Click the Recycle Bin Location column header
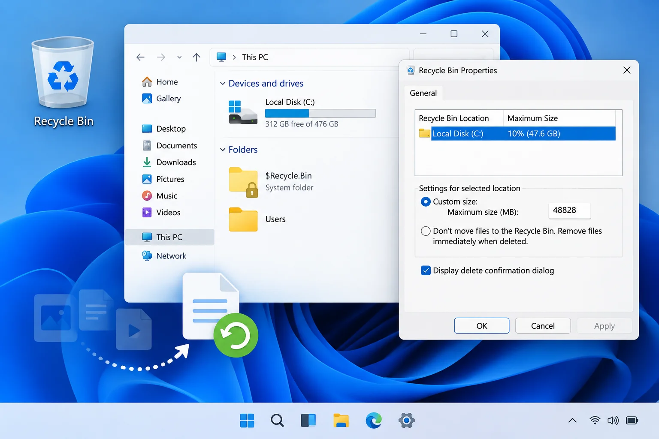 pos(459,118)
